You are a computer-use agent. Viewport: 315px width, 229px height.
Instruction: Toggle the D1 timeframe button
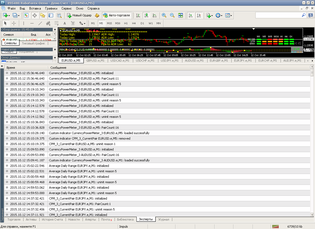point(142,23)
